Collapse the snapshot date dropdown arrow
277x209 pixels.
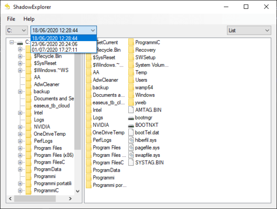coord(93,30)
